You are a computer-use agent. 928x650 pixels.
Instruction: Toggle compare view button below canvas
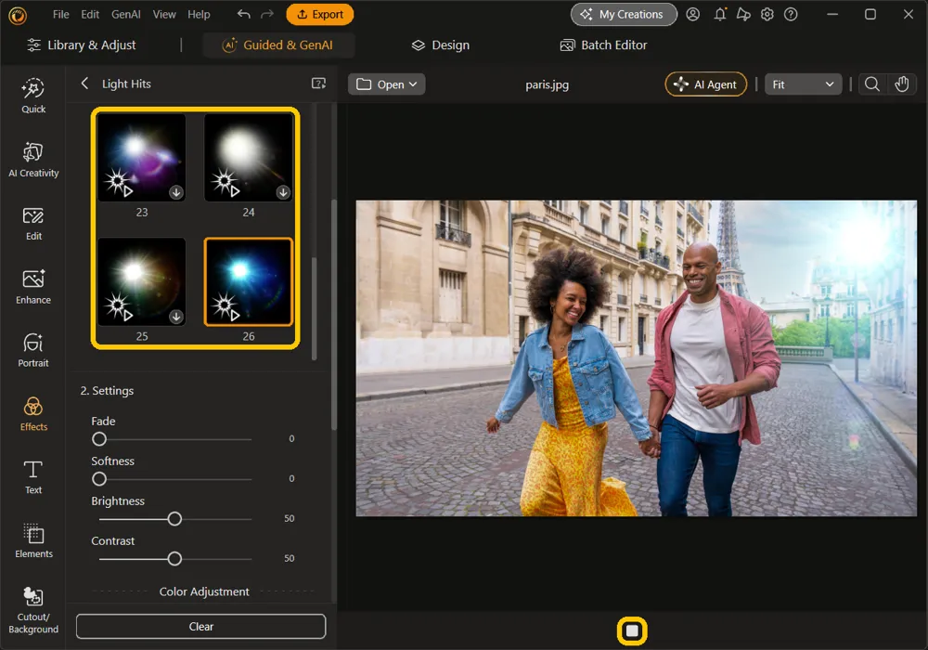[x=632, y=631]
